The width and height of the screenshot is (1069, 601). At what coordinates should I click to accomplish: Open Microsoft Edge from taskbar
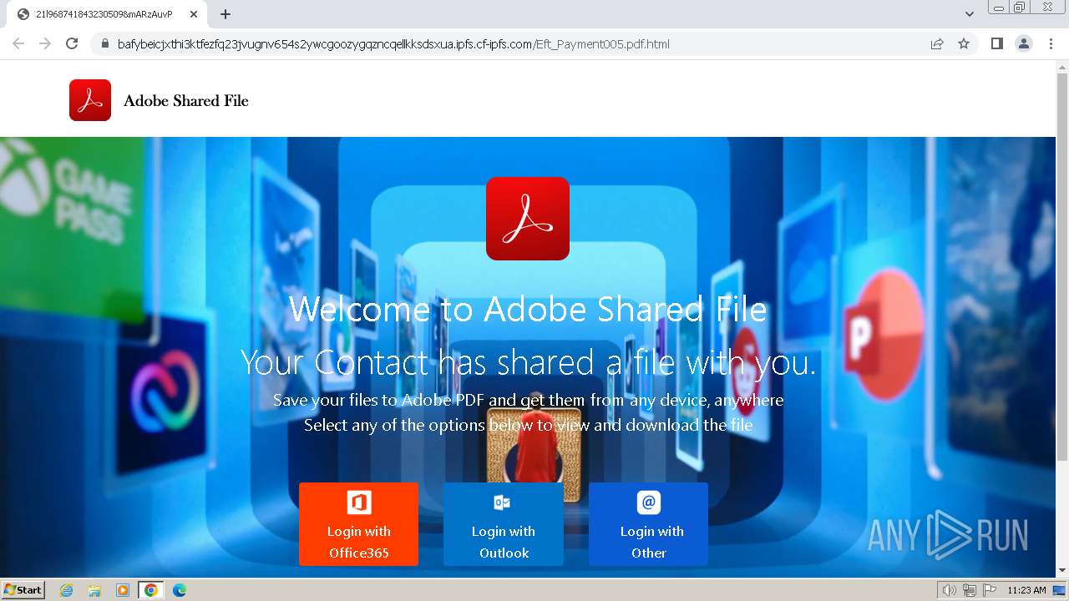point(180,590)
